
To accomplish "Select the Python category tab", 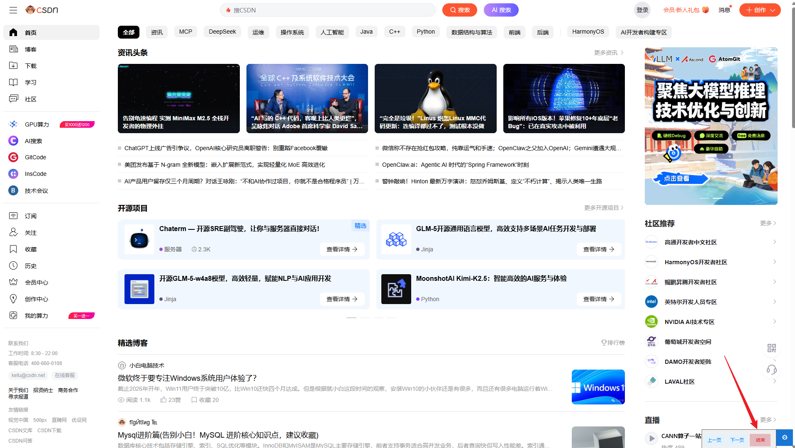I will (x=426, y=32).
